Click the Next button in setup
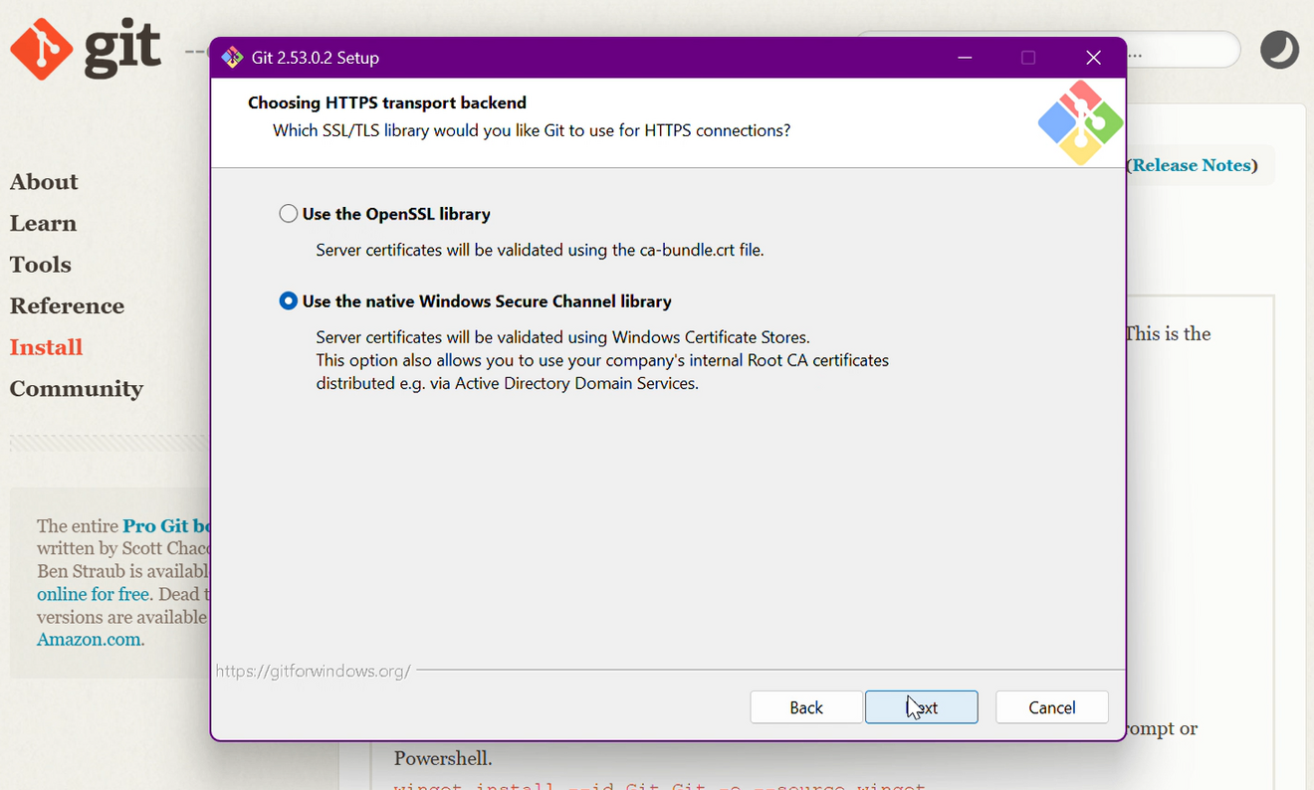The width and height of the screenshot is (1314, 790). click(921, 707)
